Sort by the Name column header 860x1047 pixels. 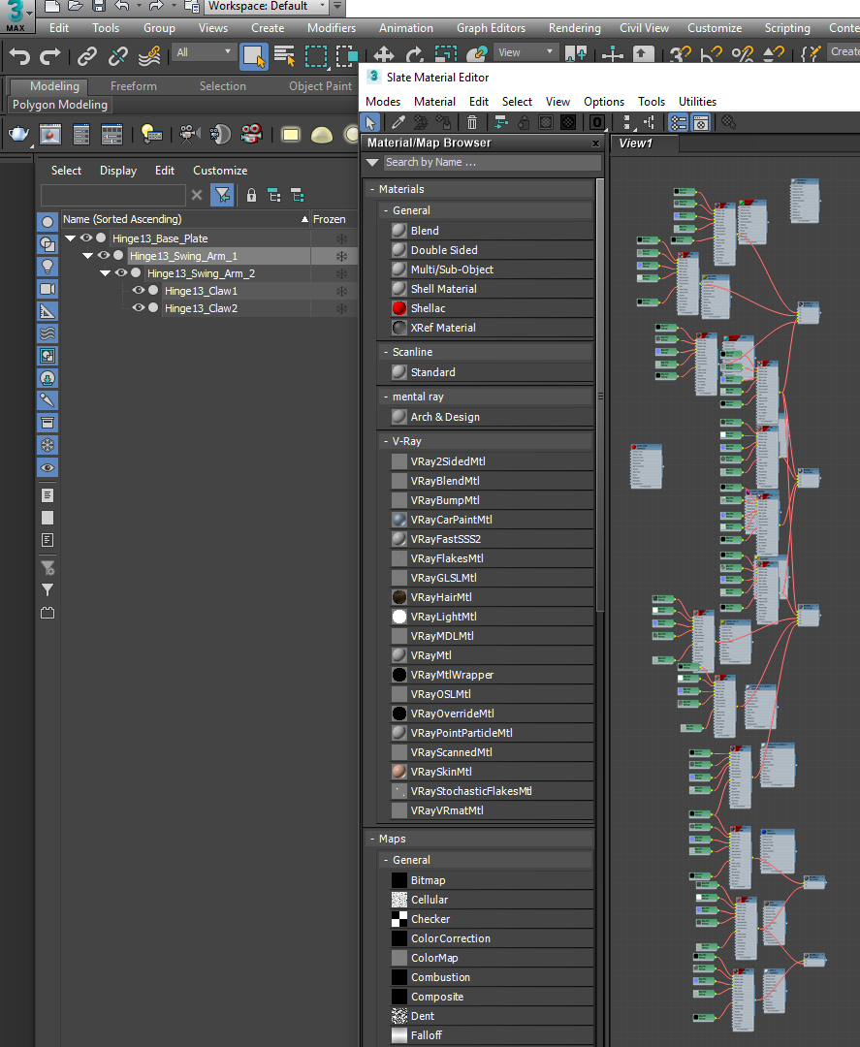coord(185,219)
